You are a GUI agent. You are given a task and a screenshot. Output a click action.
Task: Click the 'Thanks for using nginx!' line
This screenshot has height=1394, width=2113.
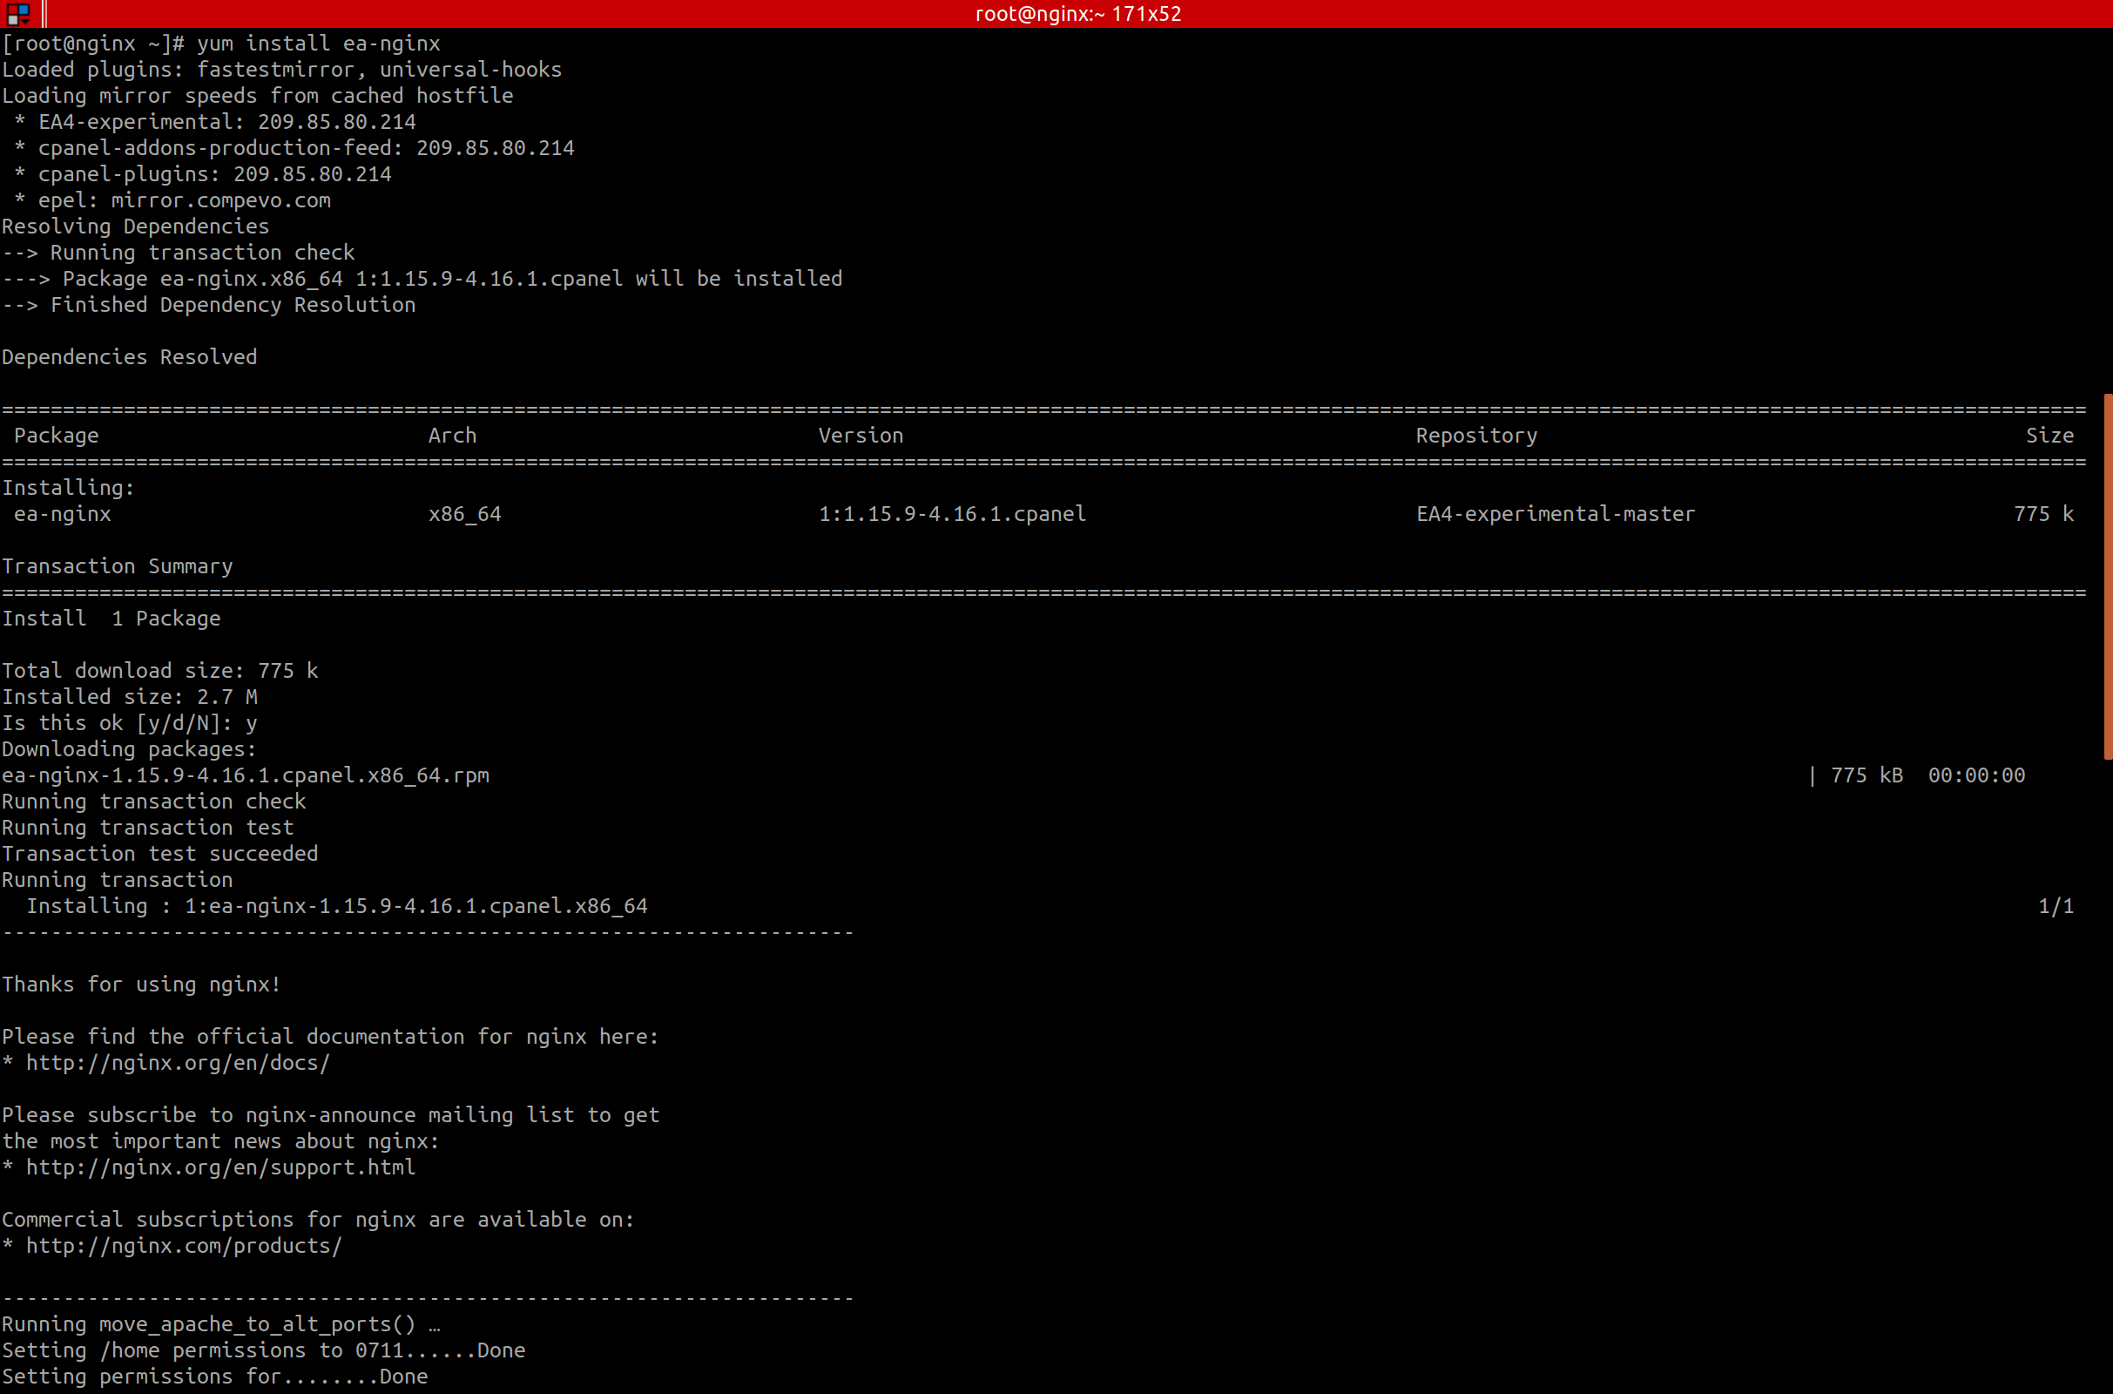(x=141, y=985)
